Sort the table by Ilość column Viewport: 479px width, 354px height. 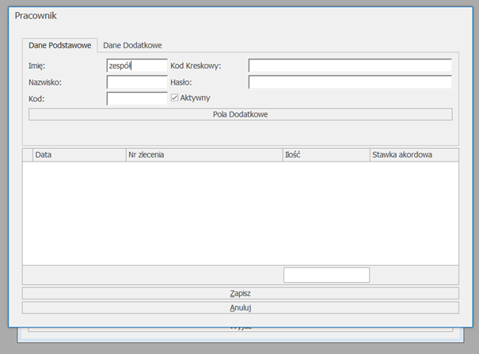(x=325, y=155)
